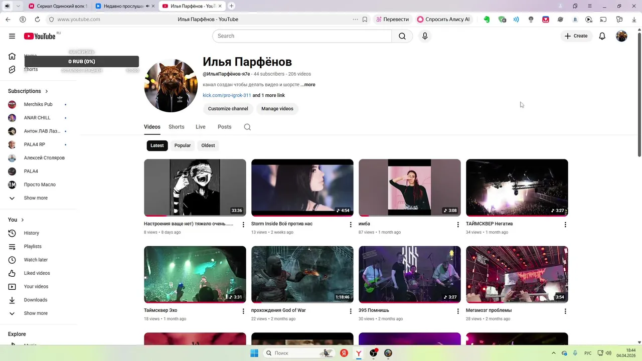642x361 pixels.
Task: Click the Manage videos button
Action: 277,109
